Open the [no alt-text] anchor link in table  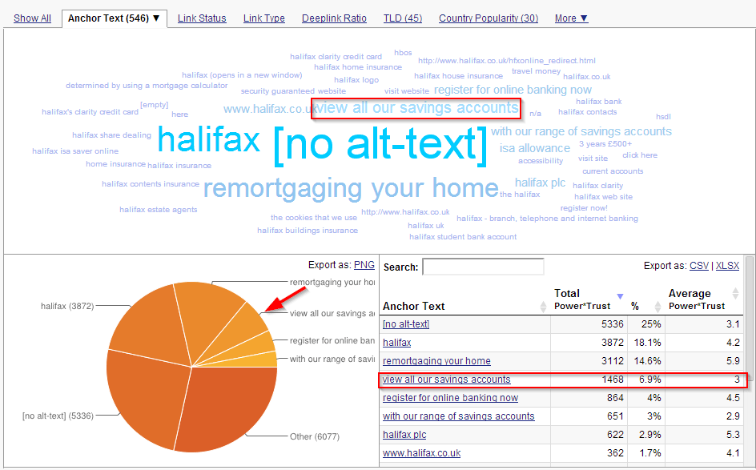[x=406, y=324]
